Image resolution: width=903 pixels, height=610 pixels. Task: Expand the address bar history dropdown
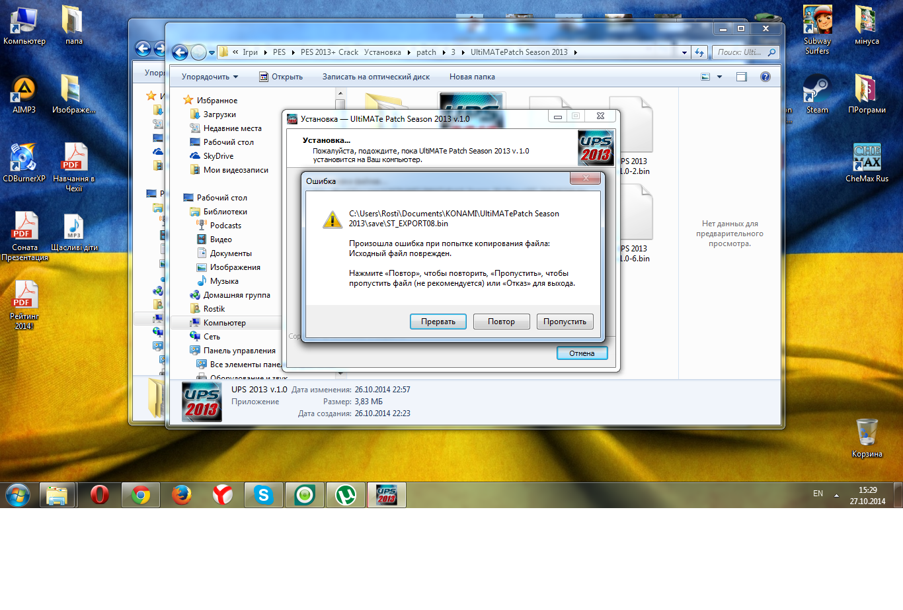point(684,52)
